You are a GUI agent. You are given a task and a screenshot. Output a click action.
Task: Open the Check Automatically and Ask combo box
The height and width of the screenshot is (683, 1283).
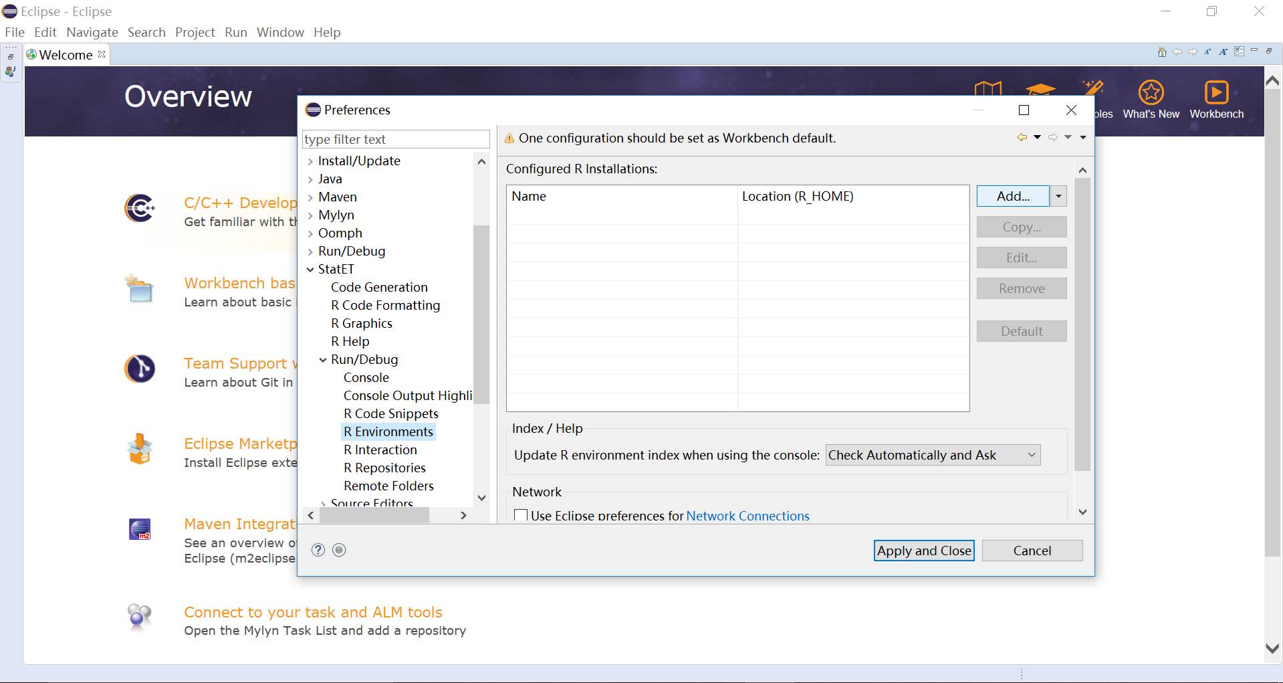(933, 455)
